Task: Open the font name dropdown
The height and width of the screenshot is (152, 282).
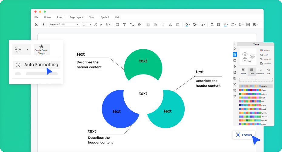Action: click(x=64, y=24)
